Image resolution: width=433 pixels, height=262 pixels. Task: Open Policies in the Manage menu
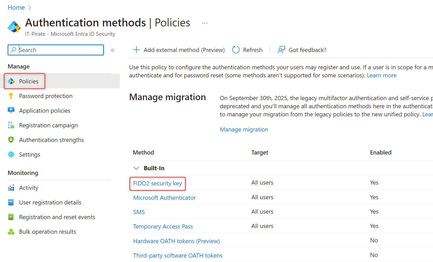29,81
